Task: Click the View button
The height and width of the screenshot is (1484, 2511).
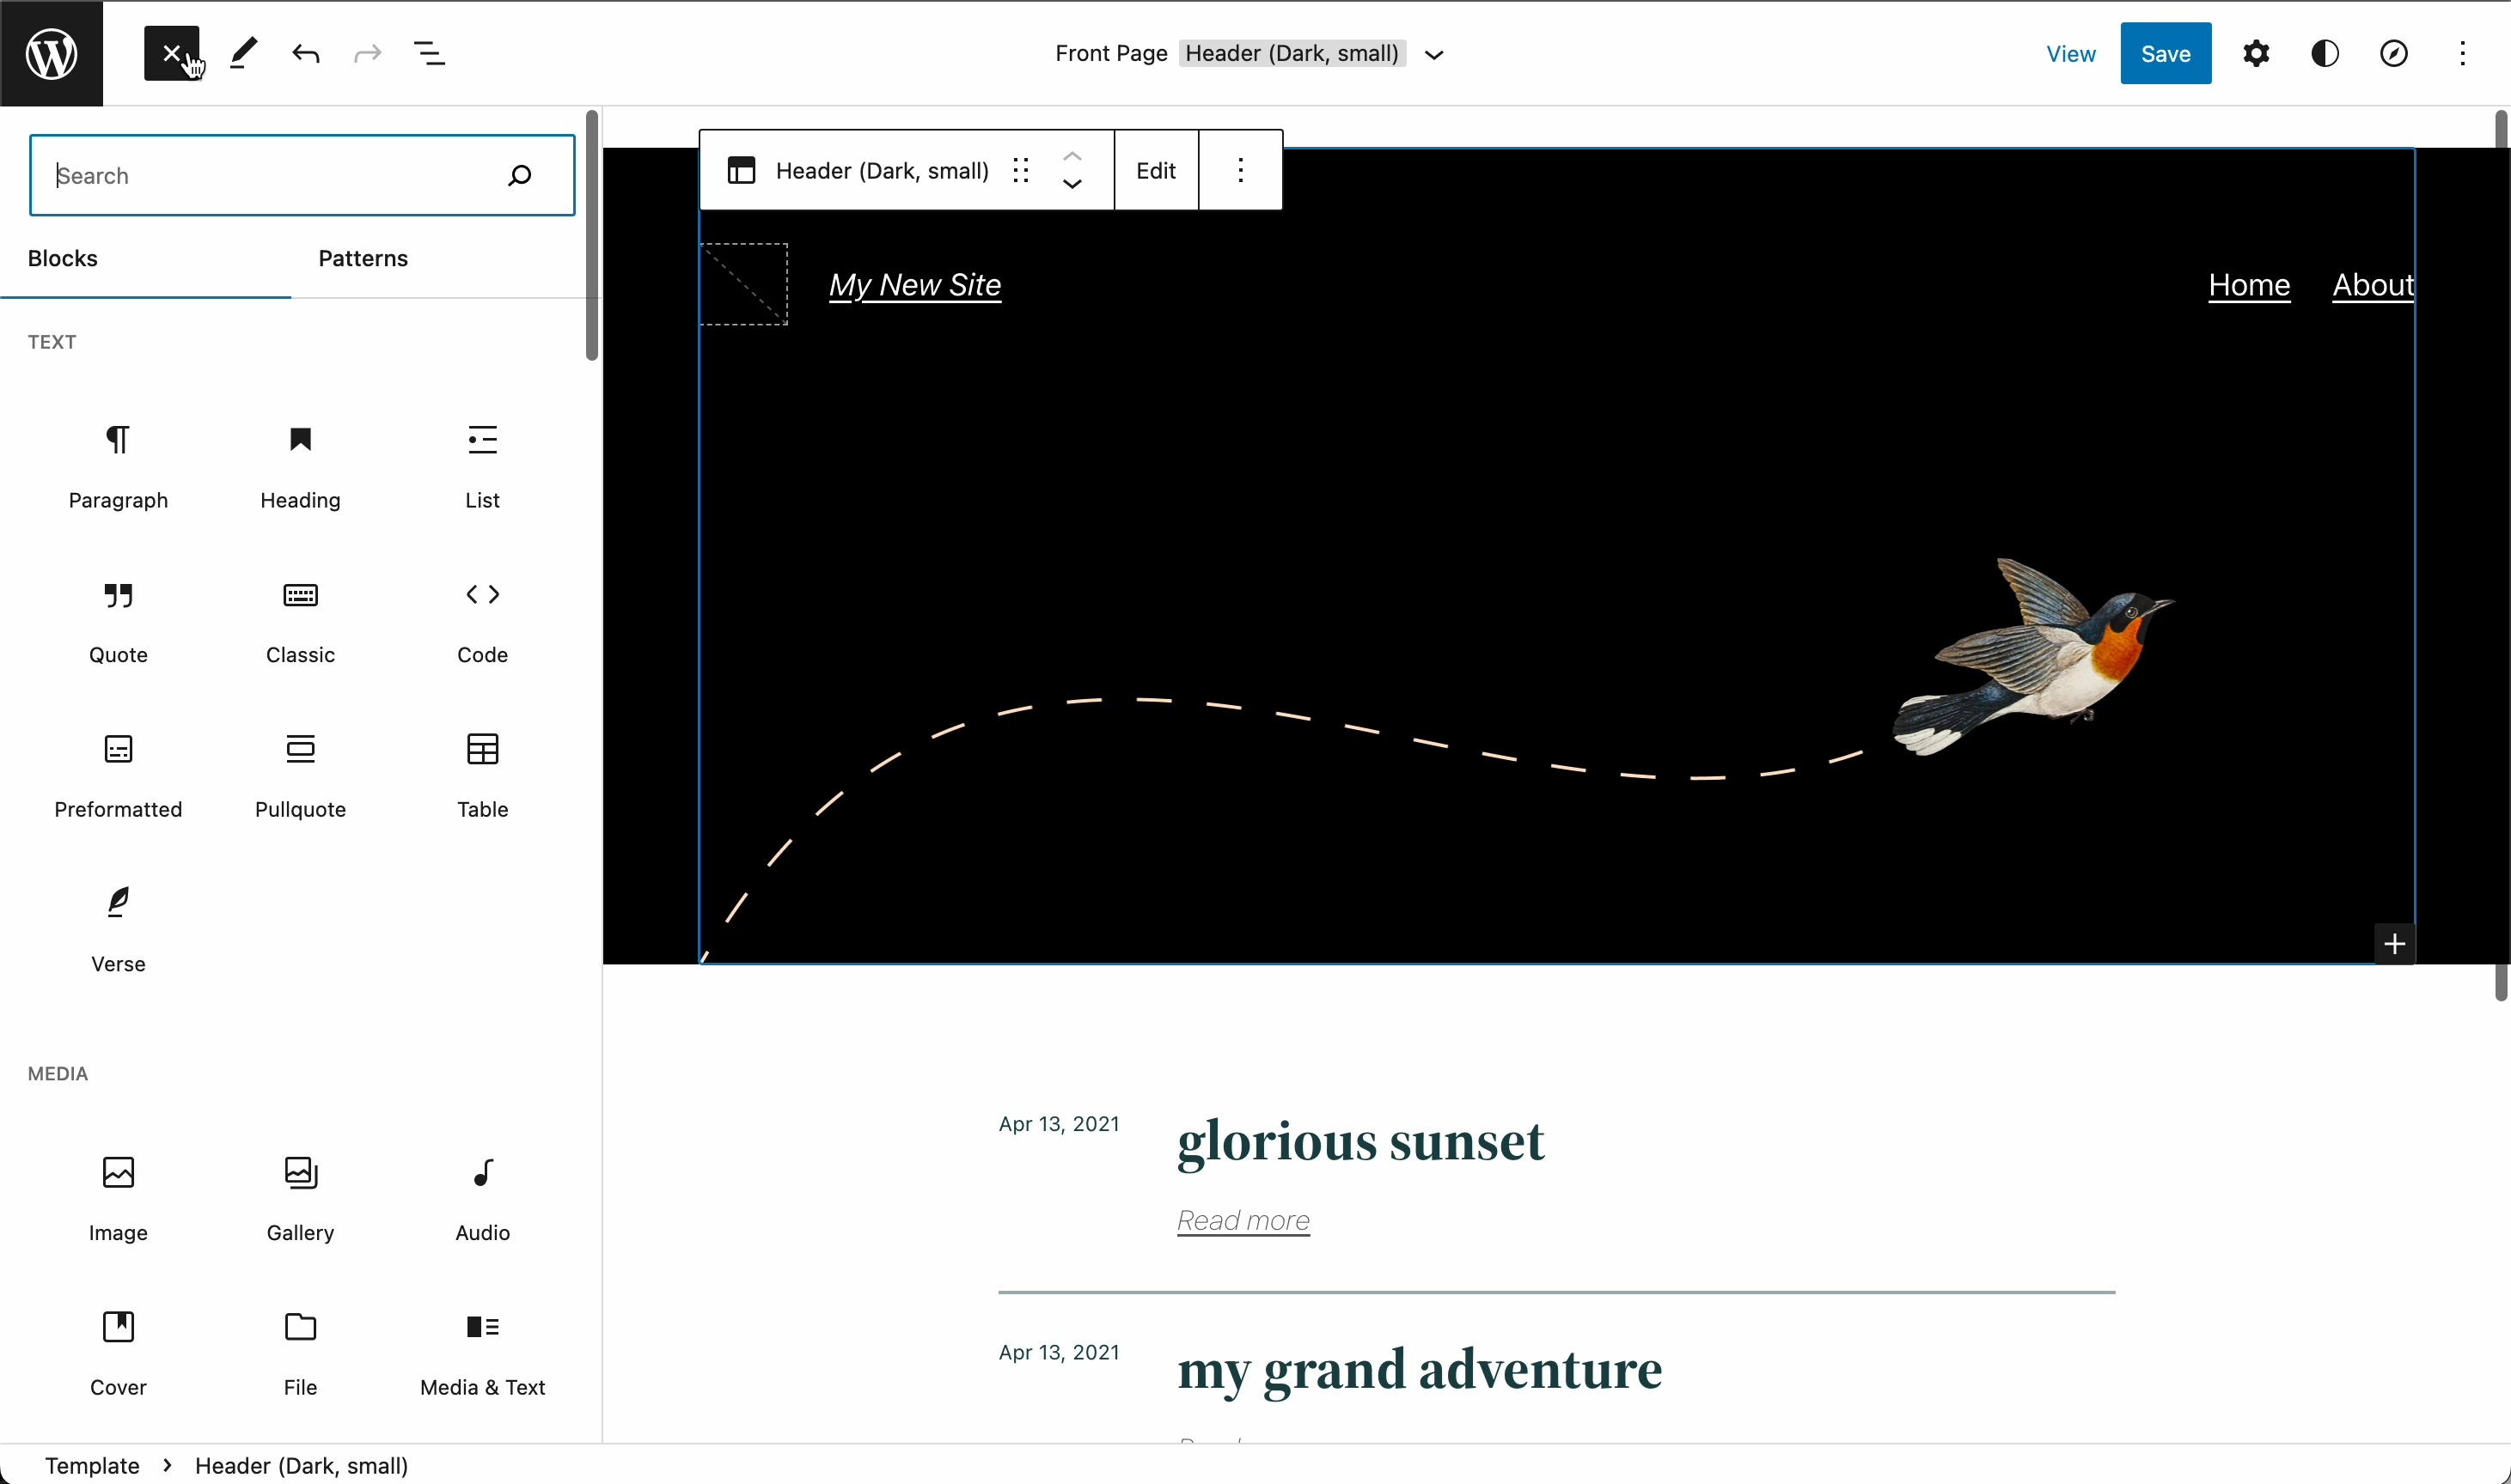Action: point(2071,52)
